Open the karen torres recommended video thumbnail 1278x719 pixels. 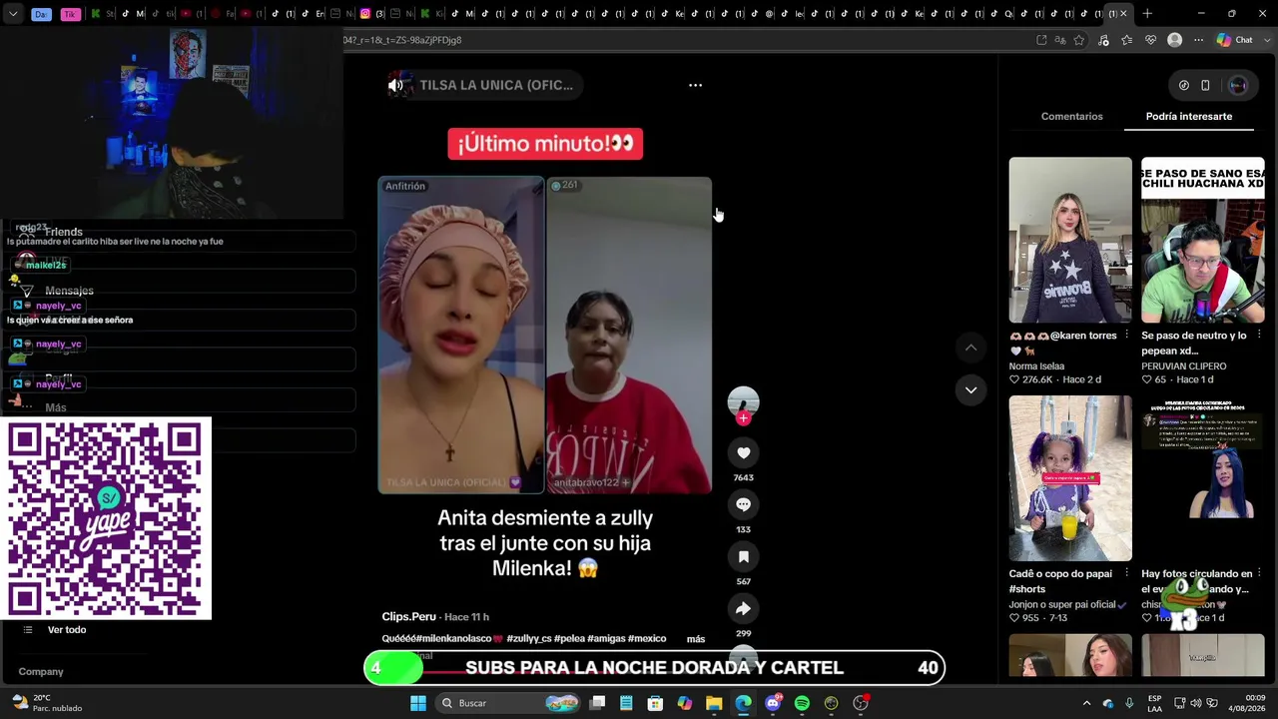pyautogui.click(x=1070, y=240)
